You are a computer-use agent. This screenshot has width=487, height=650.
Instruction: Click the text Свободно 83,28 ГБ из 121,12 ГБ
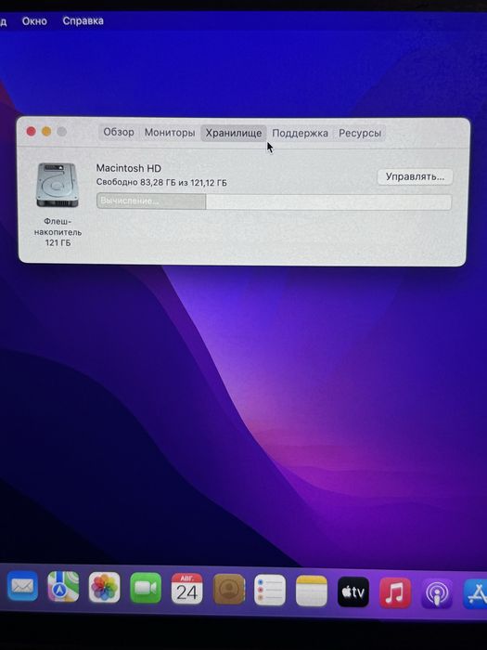pos(161,182)
